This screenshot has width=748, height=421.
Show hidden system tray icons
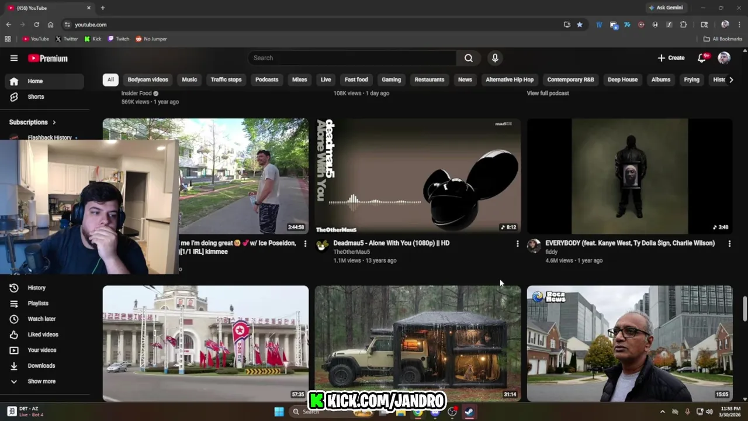[663, 412]
